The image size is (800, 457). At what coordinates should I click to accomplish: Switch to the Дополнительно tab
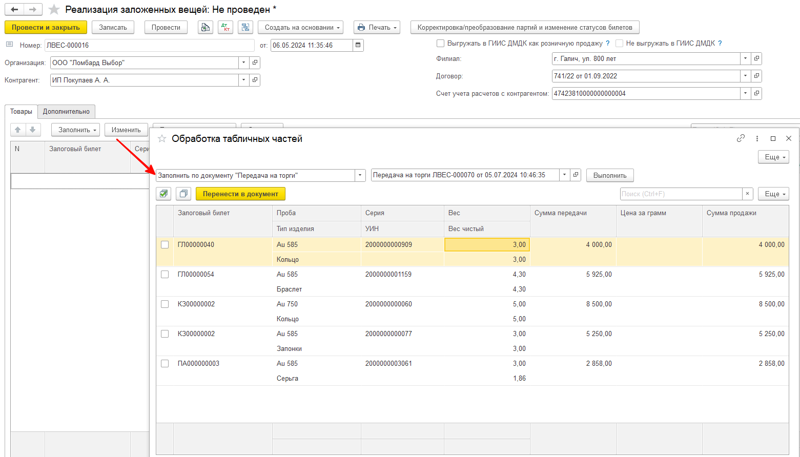(66, 111)
